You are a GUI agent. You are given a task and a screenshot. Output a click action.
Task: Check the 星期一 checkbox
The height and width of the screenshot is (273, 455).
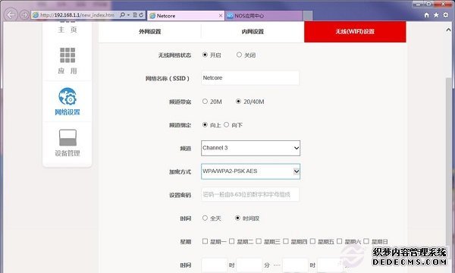pos(205,241)
